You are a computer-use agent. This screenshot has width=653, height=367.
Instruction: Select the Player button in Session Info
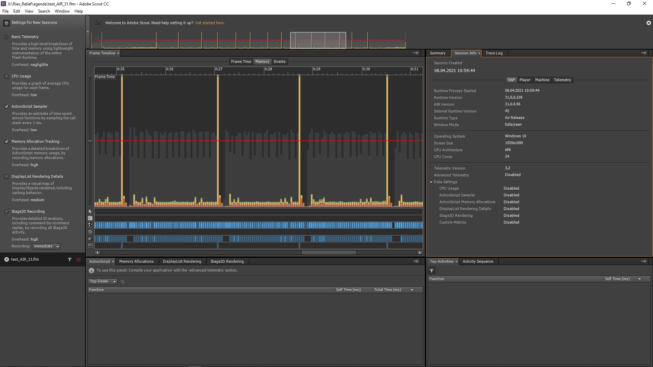click(x=525, y=80)
